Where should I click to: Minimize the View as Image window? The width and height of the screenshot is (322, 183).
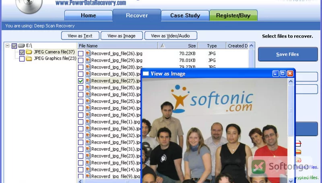(276, 73)
